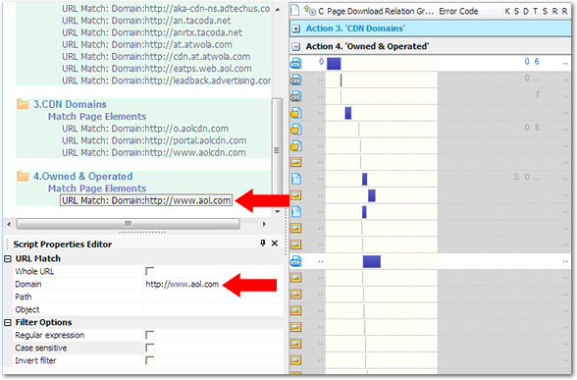Pin the Script Properties Editor panel
577x380 pixels.
[x=262, y=244]
